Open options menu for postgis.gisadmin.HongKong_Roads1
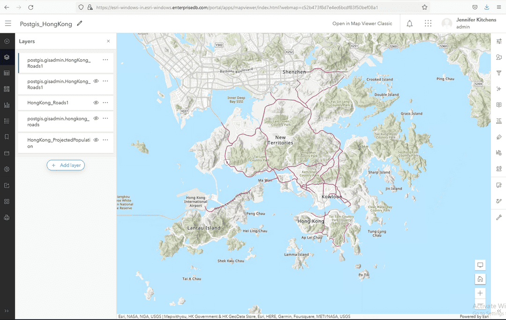506x320 pixels. click(105, 60)
